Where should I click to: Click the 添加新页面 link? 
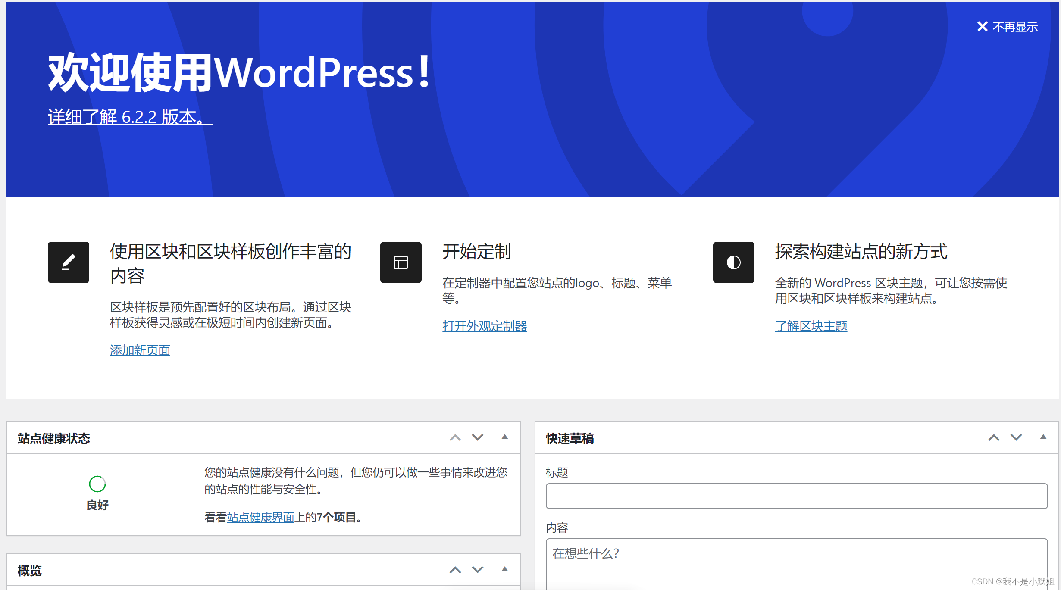[x=139, y=350]
